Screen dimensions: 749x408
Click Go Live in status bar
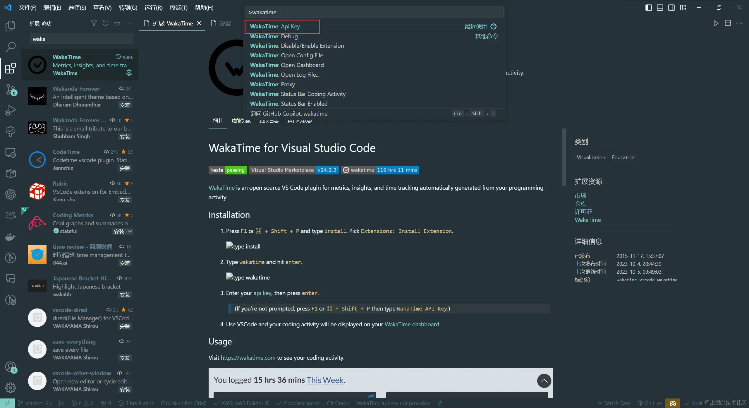(x=650, y=403)
